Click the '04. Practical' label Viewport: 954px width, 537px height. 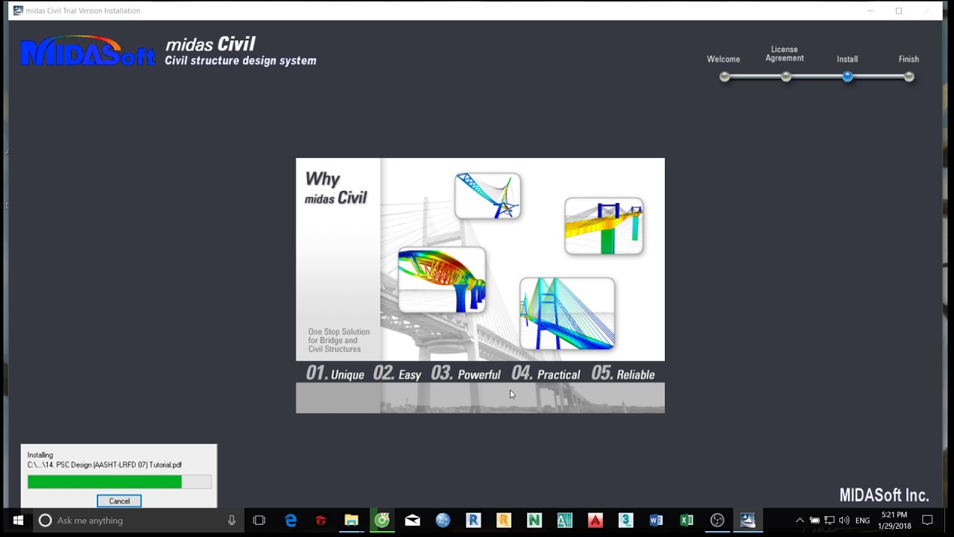546,374
